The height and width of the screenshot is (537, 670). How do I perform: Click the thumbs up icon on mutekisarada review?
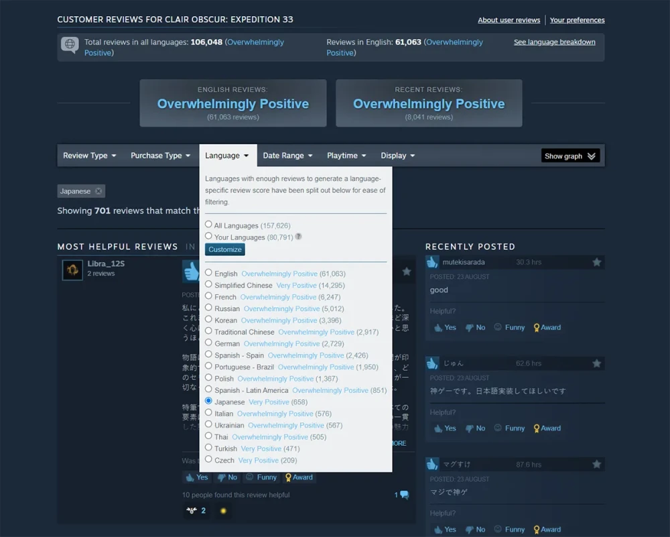[x=432, y=261]
